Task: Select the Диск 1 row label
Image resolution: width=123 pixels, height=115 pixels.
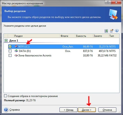Action: pyautogui.click(x=14, y=40)
